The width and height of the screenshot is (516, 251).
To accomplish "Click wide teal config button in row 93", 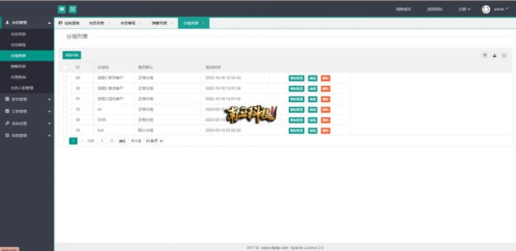I will click(x=296, y=120).
